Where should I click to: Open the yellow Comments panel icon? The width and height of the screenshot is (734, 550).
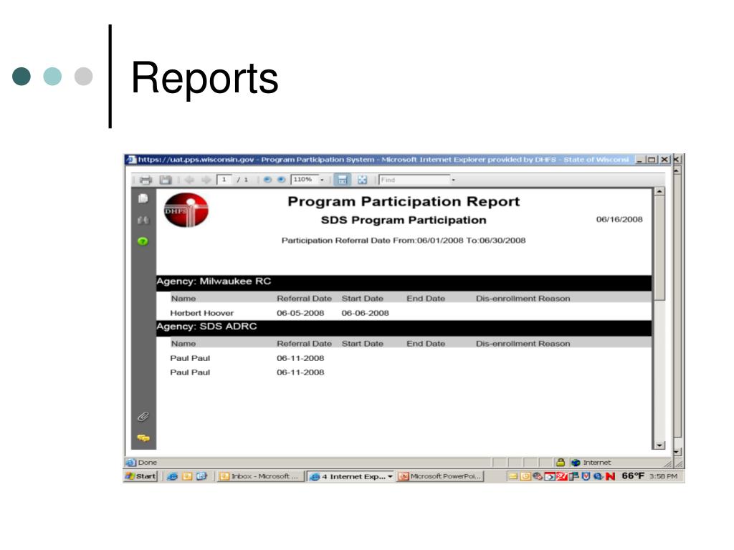click(x=143, y=438)
